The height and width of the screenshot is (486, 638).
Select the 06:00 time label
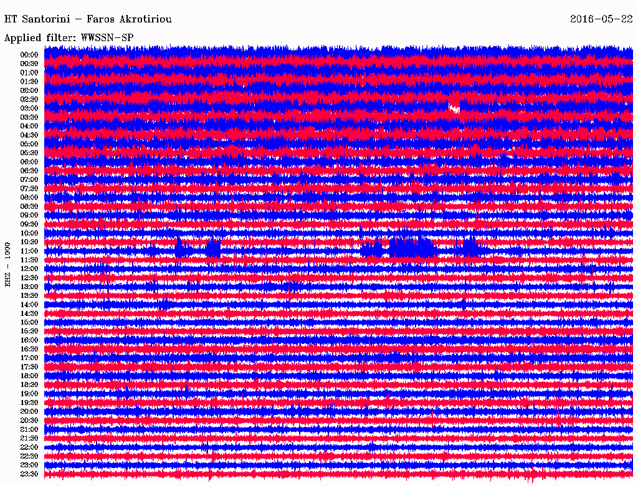click(29, 161)
